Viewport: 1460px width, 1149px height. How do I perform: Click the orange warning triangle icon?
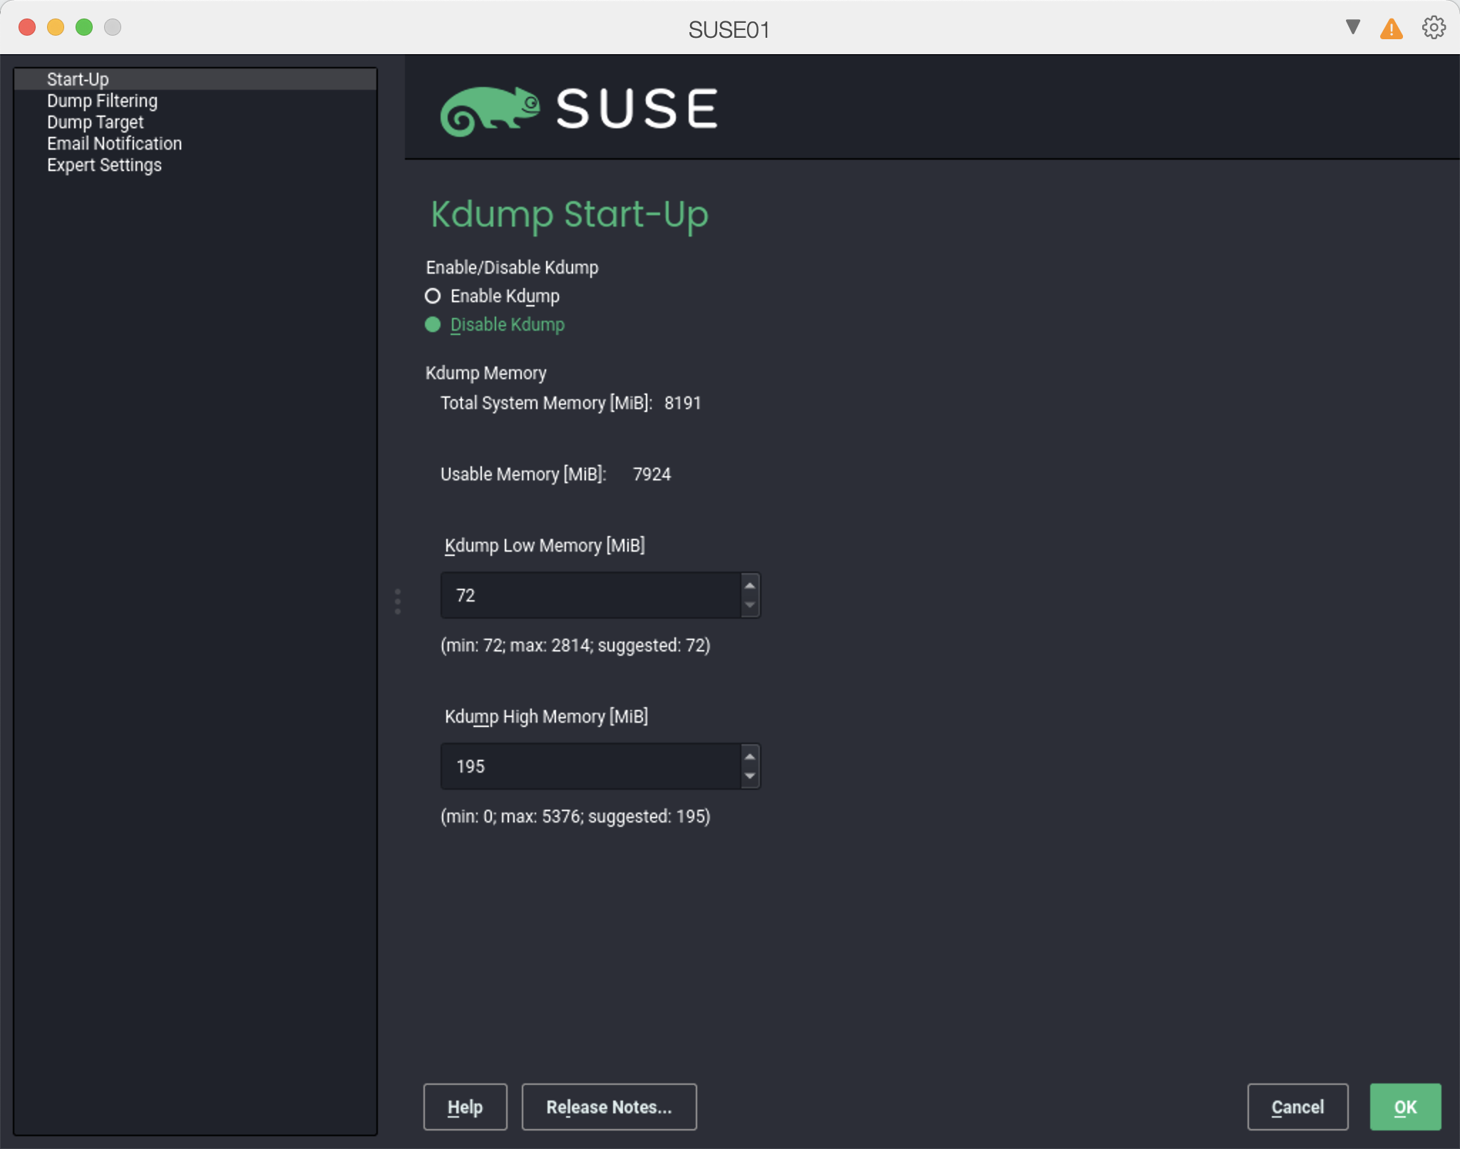tap(1391, 29)
